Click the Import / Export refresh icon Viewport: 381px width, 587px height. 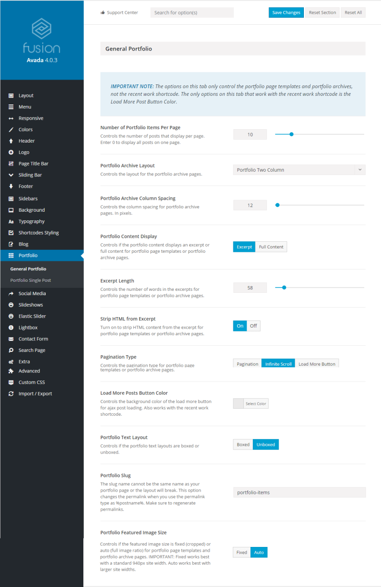coord(11,394)
